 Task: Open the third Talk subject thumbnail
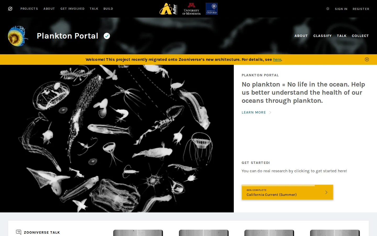click(269, 233)
